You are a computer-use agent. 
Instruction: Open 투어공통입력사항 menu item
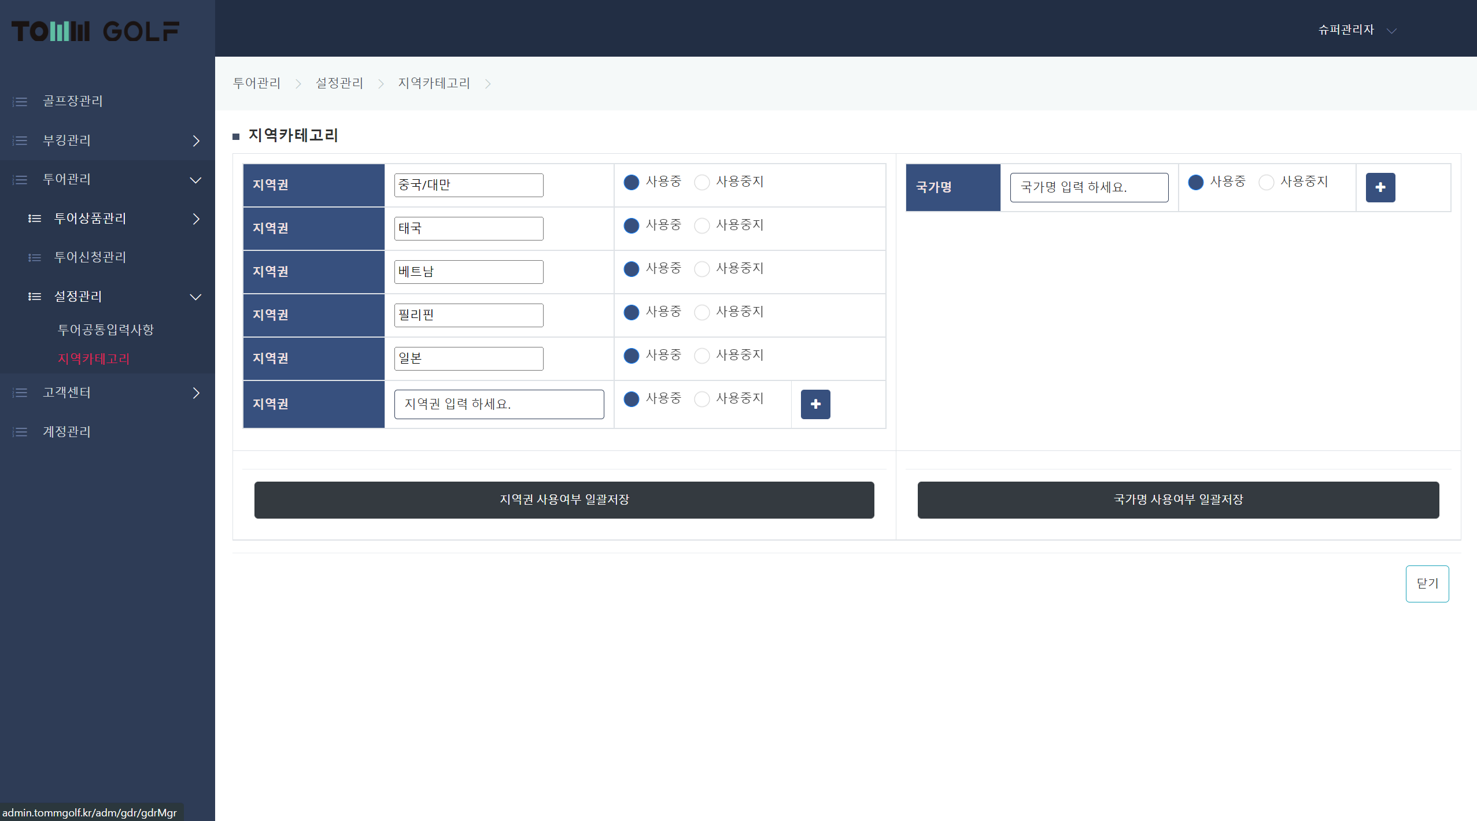pyautogui.click(x=106, y=330)
